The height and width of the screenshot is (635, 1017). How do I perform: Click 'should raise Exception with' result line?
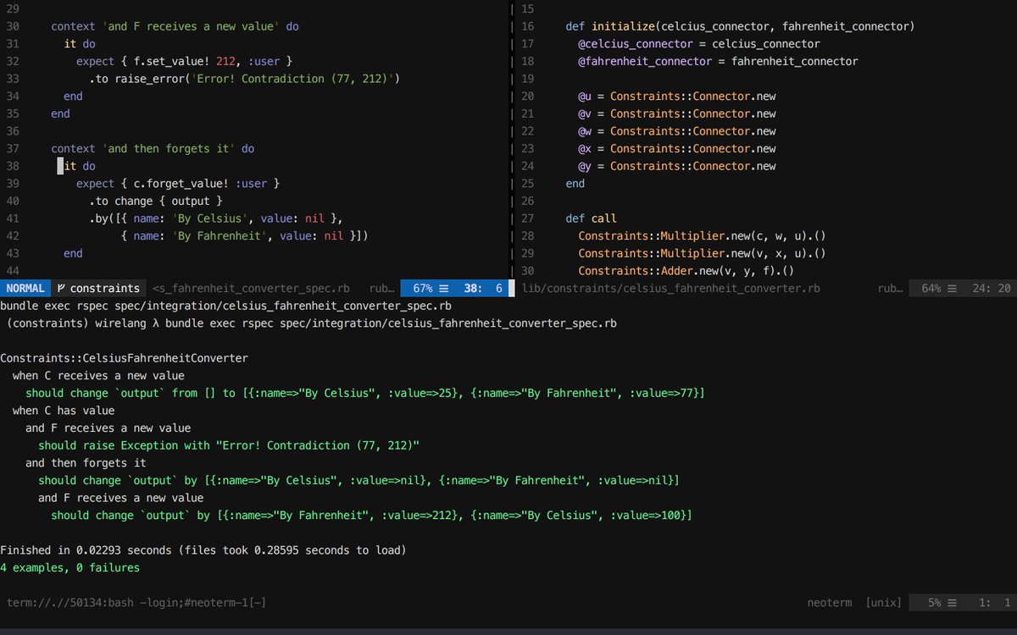(229, 444)
